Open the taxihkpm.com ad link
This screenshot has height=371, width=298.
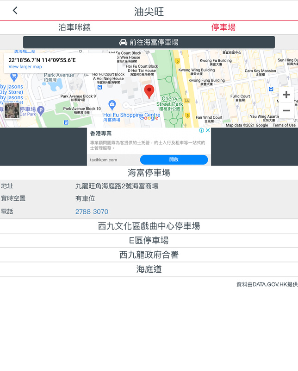pyautogui.click(x=104, y=160)
